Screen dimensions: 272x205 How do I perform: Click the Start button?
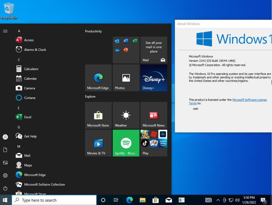click(5, 200)
